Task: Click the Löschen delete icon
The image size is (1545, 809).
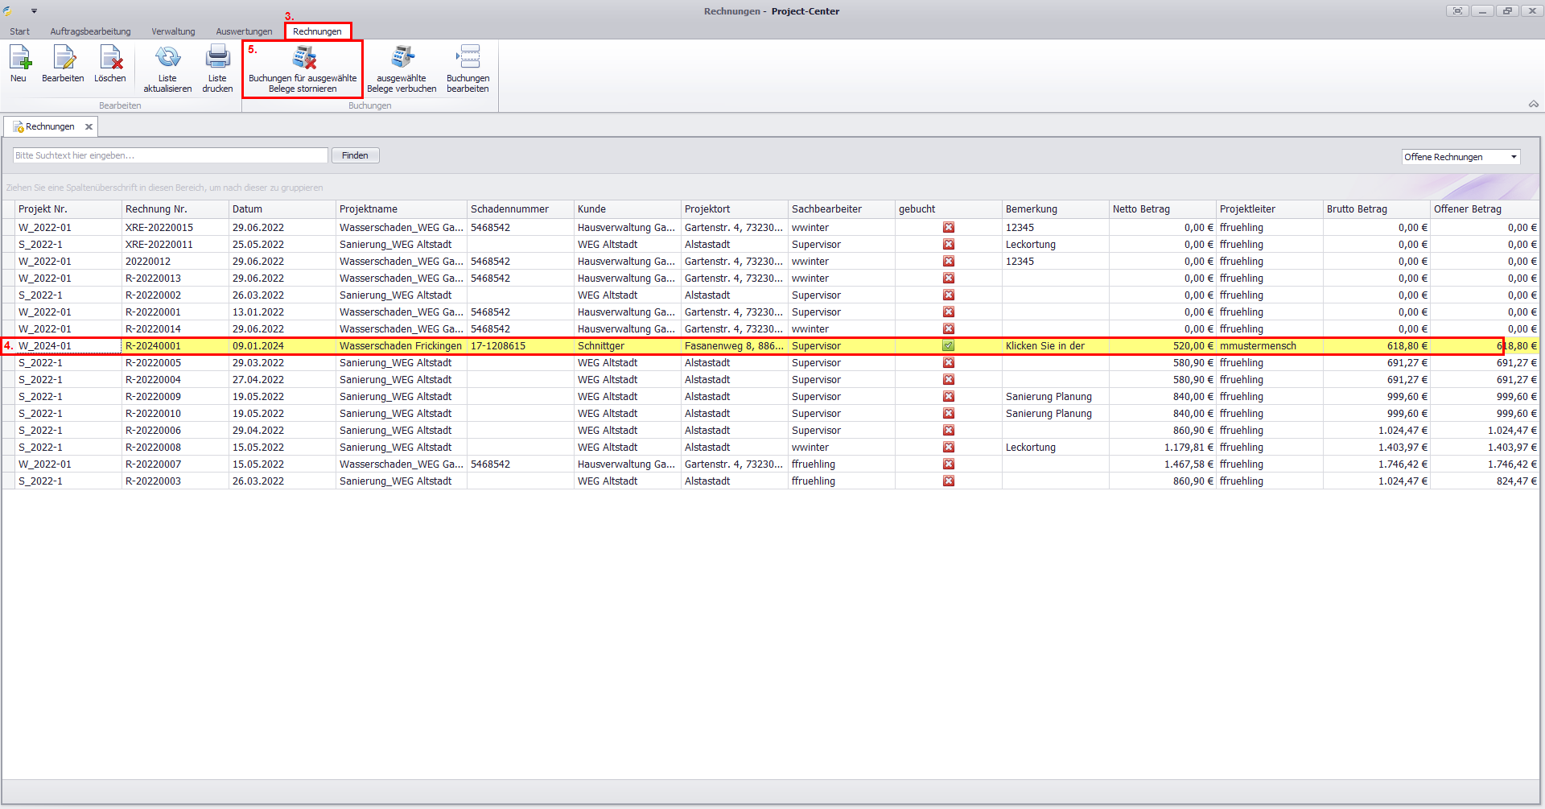Action: 110,58
